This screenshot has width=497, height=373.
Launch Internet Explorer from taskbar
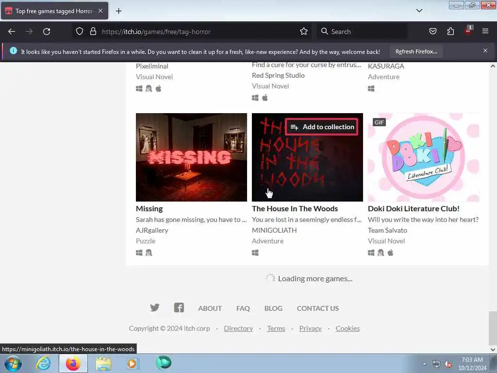(43, 363)
